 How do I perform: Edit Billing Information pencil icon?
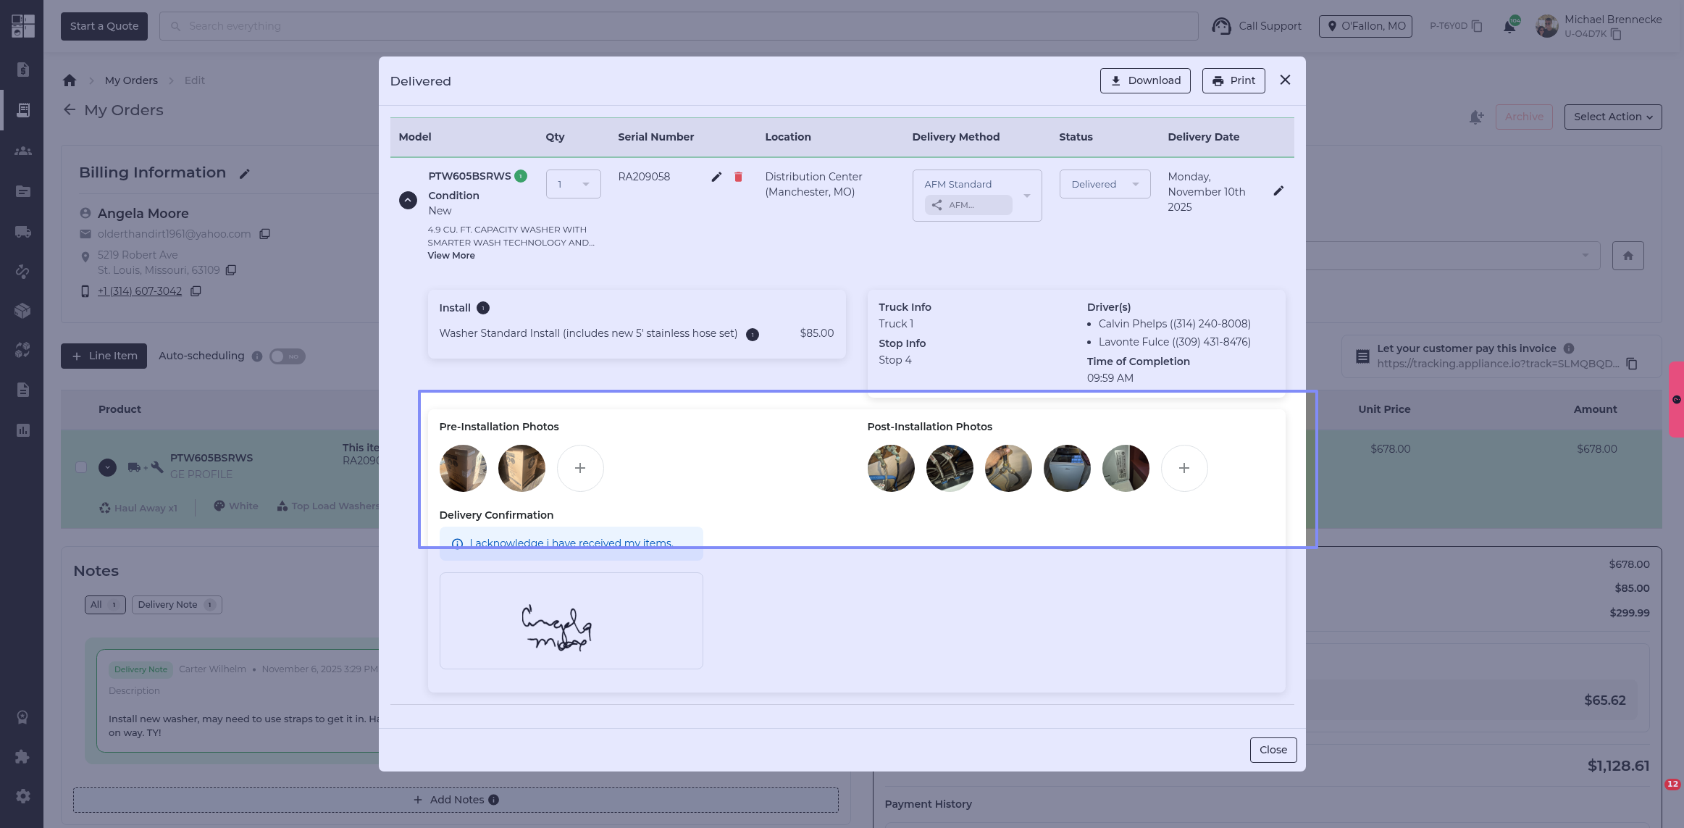[245, 174]
